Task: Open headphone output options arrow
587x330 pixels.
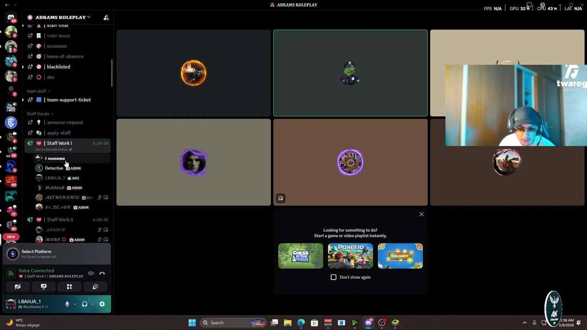Action: click(x=92, y=304)
